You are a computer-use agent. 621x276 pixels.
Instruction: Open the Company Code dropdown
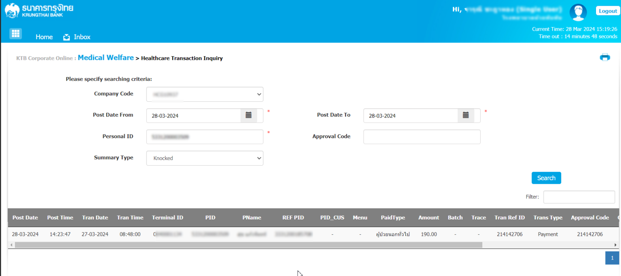(204, 94)
